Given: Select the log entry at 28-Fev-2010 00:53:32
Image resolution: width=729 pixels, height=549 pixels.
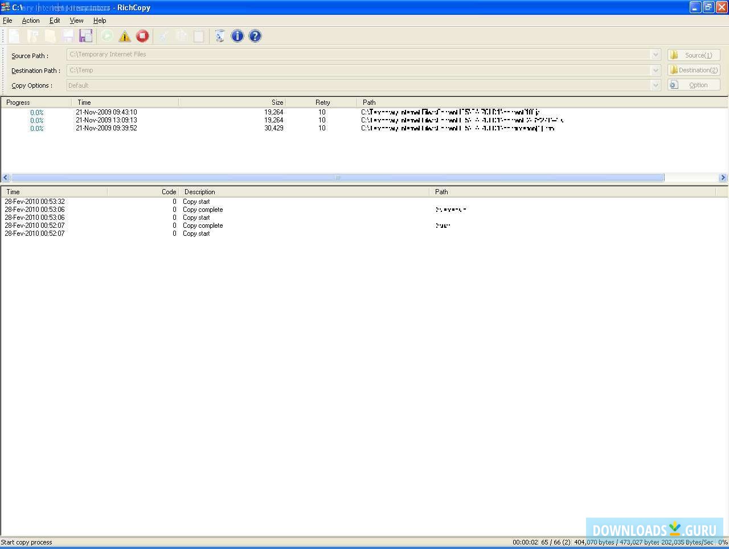Looking at the screenshot, I should point(364,202).
